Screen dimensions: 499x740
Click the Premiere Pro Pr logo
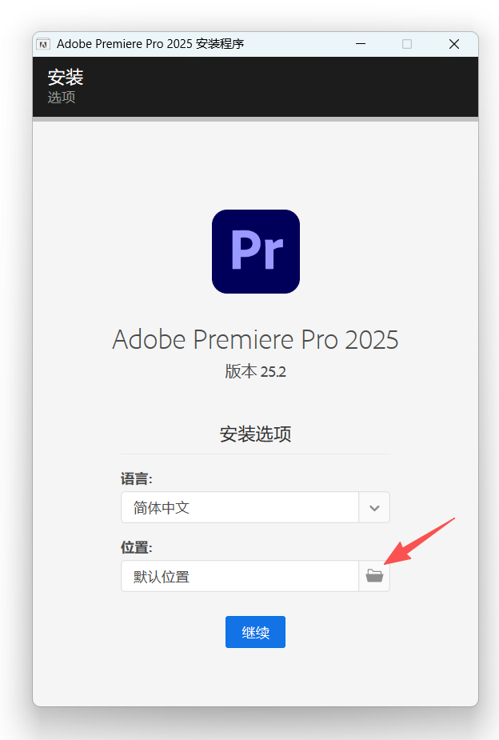click(x=256, y=251)
